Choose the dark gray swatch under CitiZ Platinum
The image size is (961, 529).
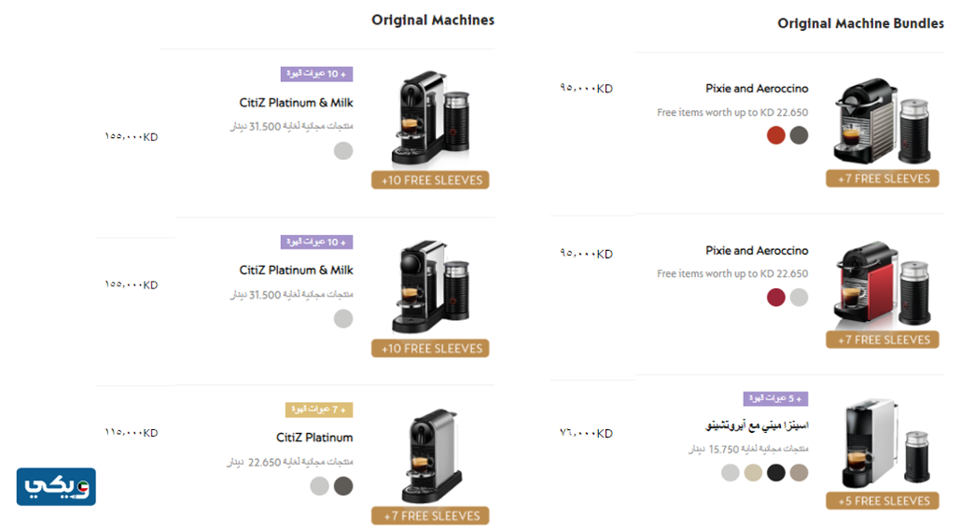point(343,486)
